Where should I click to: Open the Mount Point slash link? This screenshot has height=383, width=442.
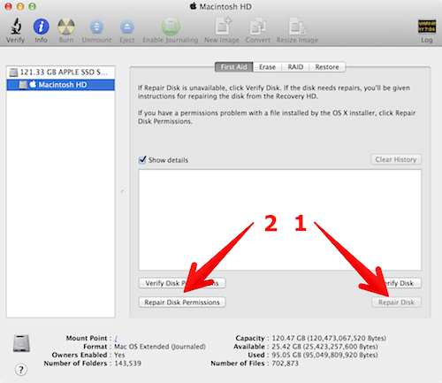point(116,338)
